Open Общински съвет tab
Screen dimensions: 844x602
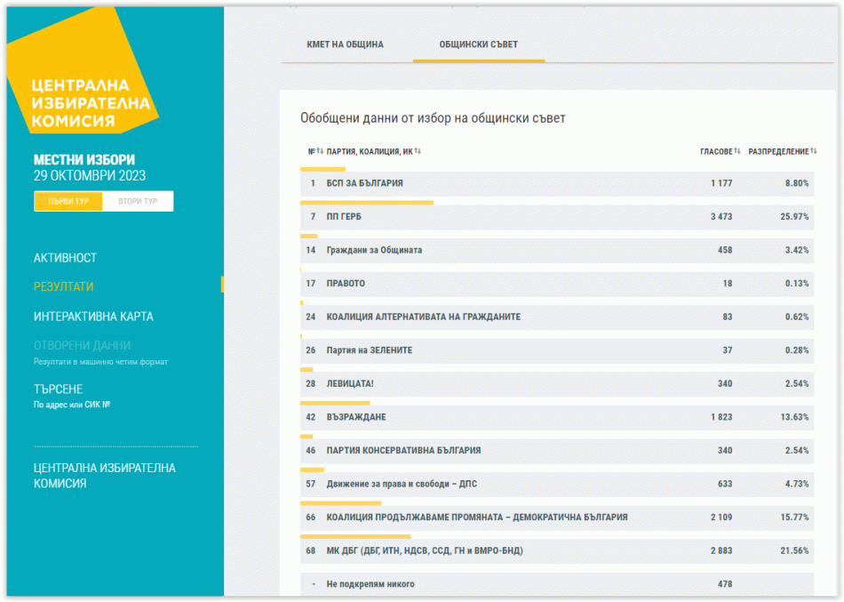pos(479,44)
